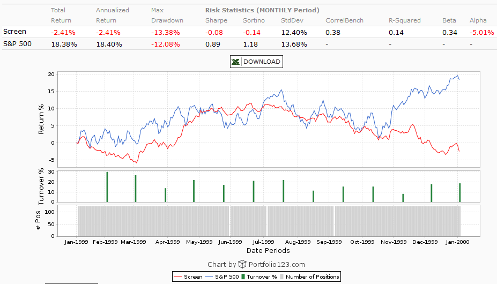Click the Sortino column header
This screenshot has height=284, width=497.
coord(254,20)
